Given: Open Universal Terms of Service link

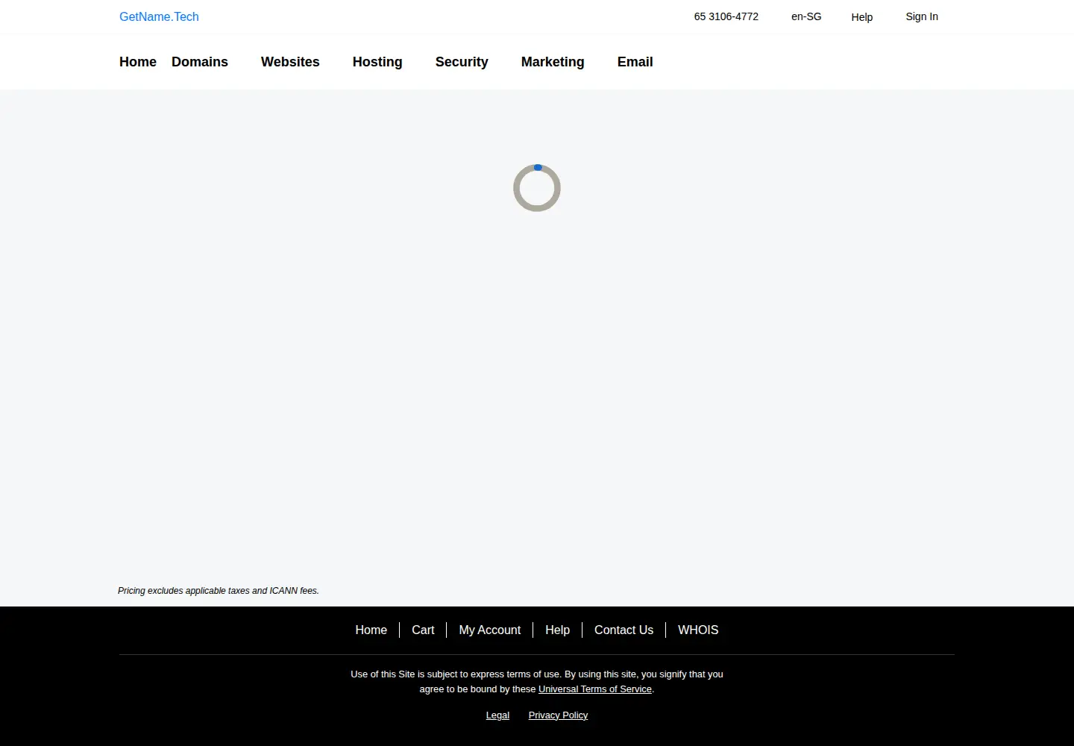Looking at the screenshot, I should tap(595, 689).
